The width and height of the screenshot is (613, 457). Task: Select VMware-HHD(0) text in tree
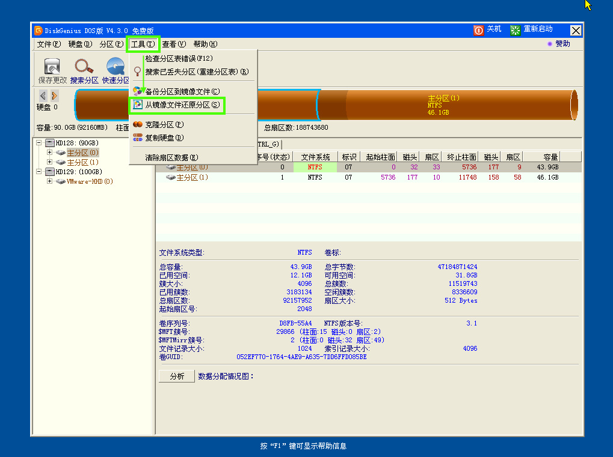tap(90, 181)
